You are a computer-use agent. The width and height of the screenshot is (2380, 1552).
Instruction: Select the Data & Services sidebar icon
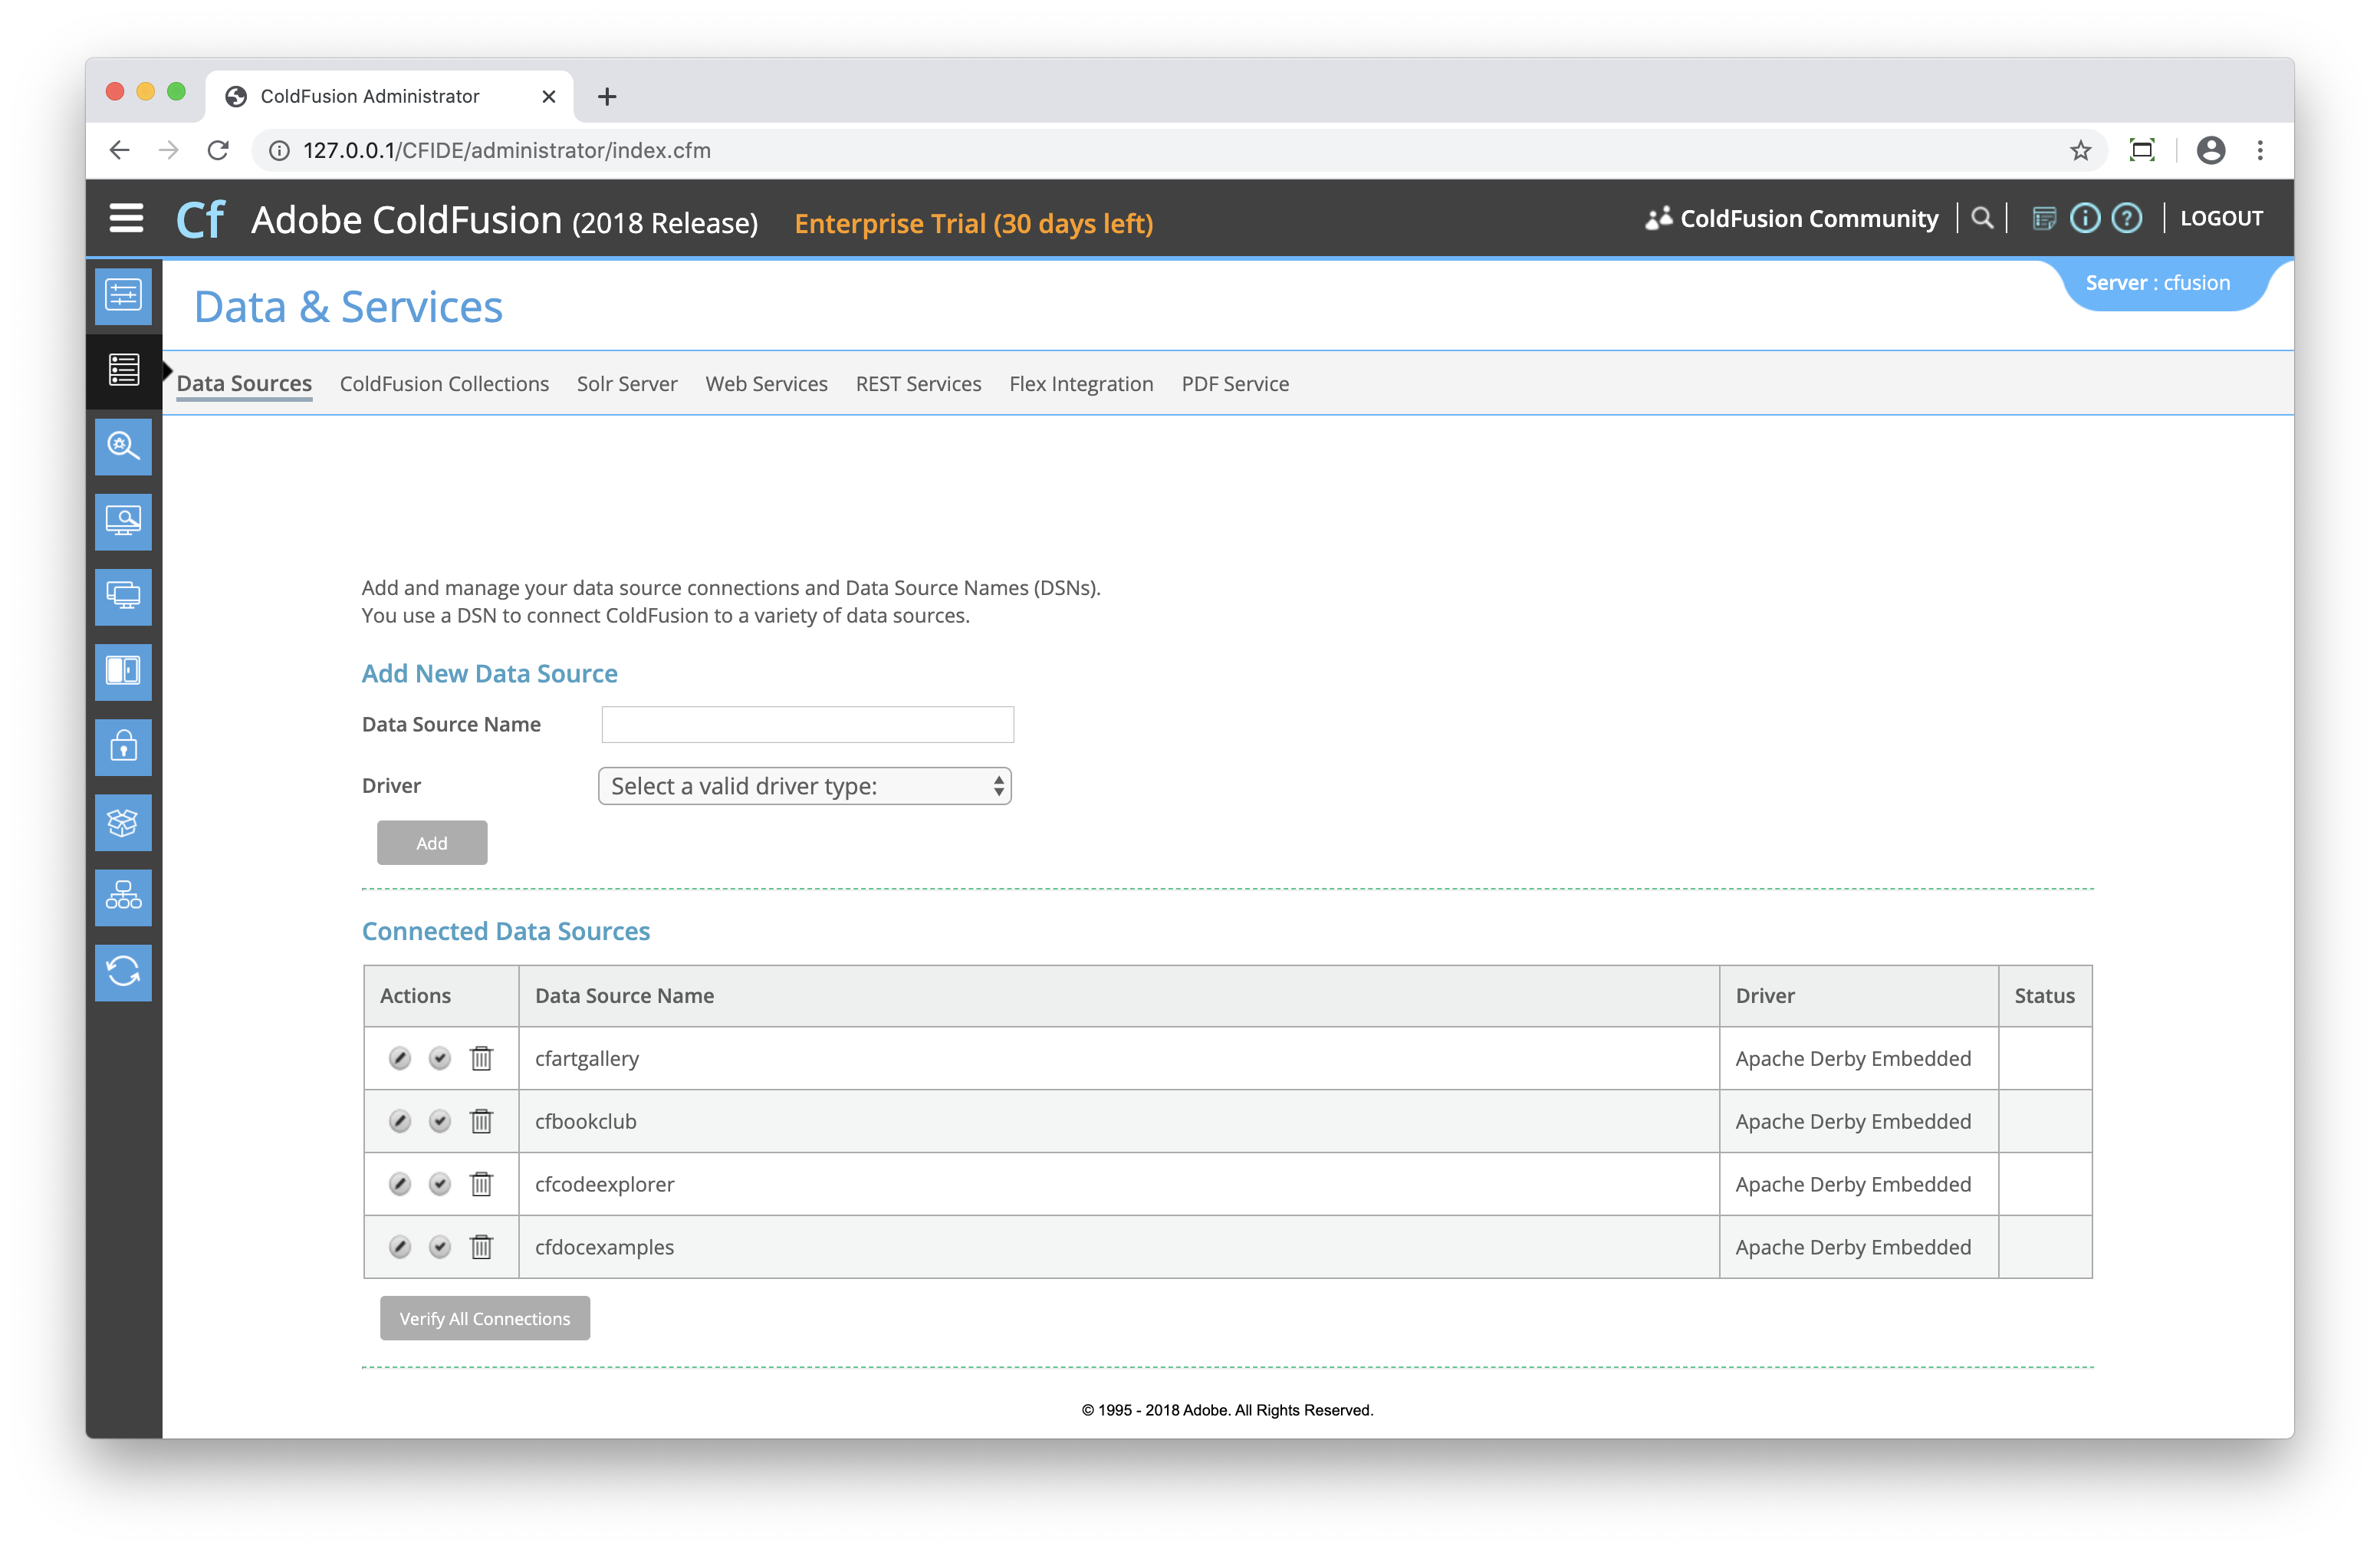point(123,371)
